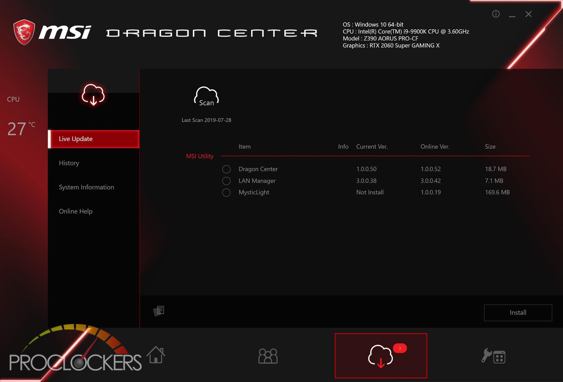Click the Graphics RTX 2060 Super line
This screenshot has height=382, width=563.
[x=391, y=45]
